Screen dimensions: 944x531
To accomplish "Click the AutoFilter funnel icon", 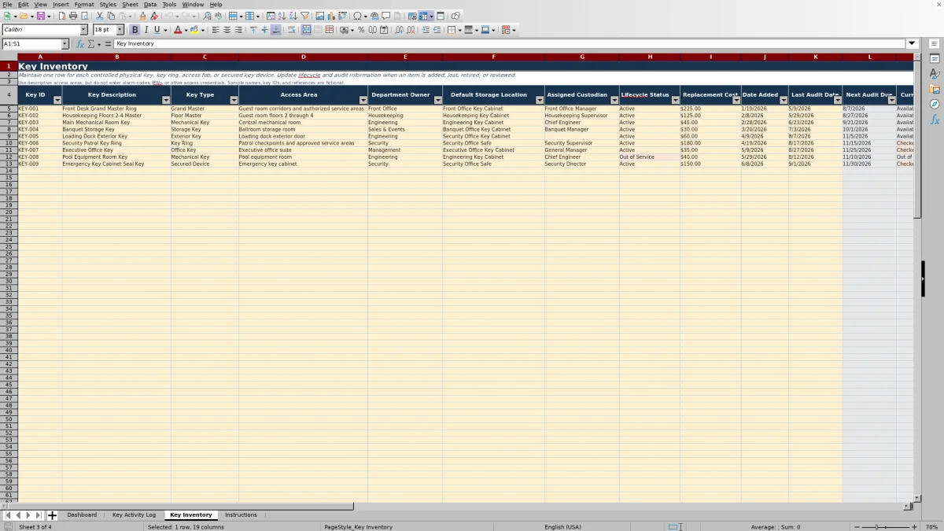I will coord(304,16).
